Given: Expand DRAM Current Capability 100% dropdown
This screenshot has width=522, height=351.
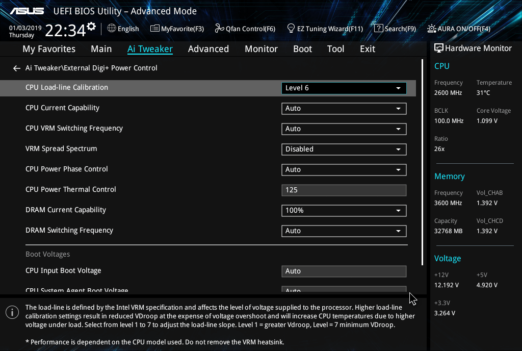Looking at the screenshot, I should click(344, 211).
